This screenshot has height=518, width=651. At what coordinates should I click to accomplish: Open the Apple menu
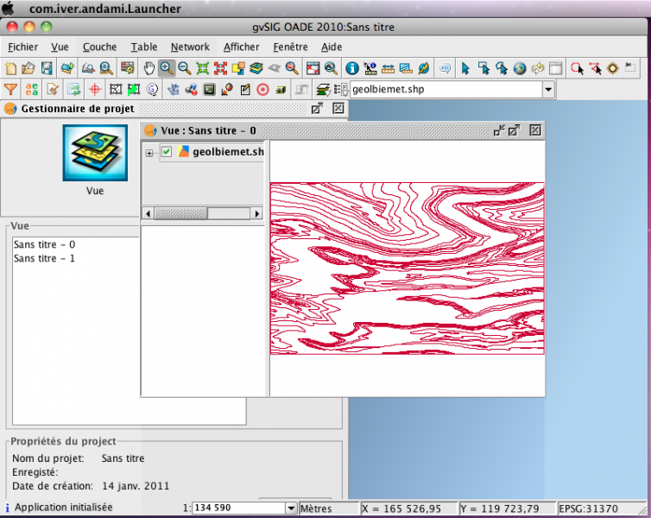pos(8,8)
